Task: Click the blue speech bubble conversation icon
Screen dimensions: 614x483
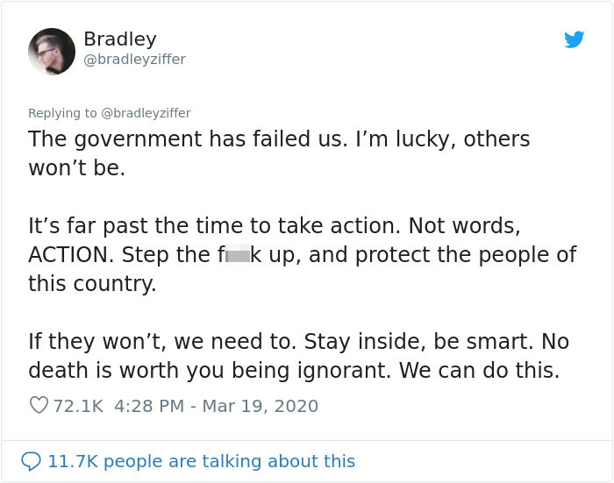Action: click(31, 461)
